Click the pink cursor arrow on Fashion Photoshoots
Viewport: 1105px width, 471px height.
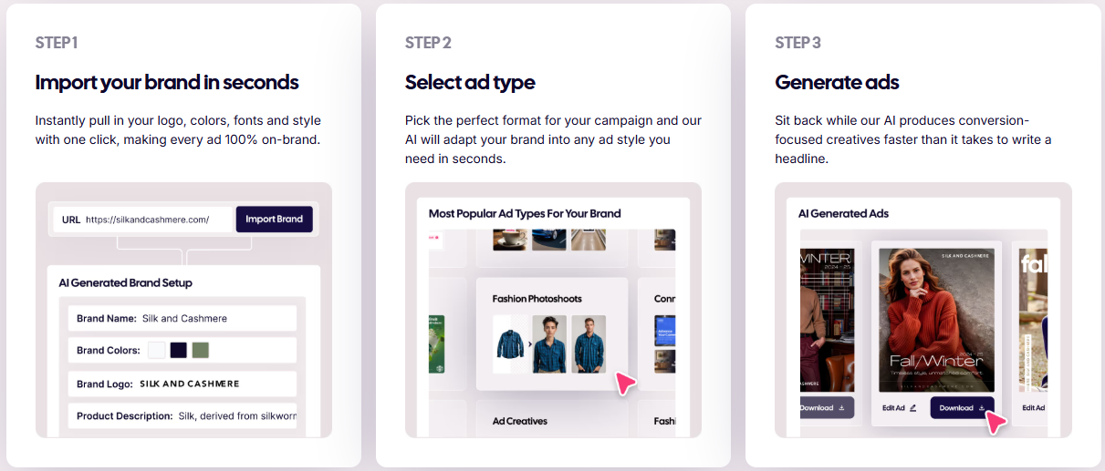point(625,382)
